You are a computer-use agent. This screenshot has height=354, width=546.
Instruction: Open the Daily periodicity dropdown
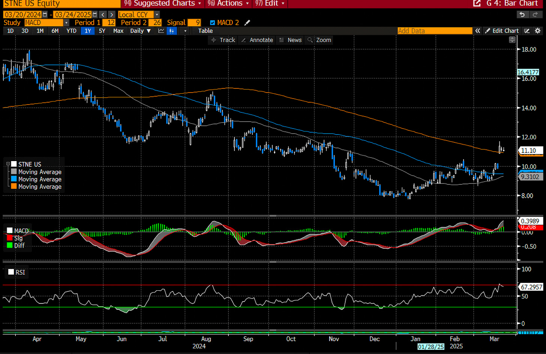click(x=141, y=31)
